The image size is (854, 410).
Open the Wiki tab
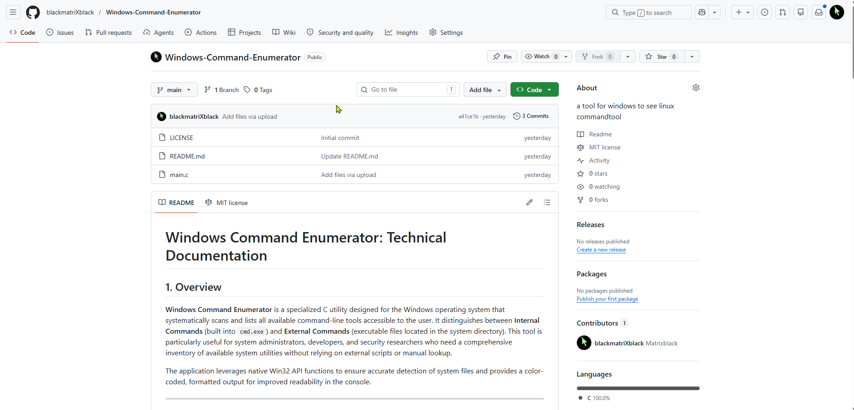[x=284, y=33]
